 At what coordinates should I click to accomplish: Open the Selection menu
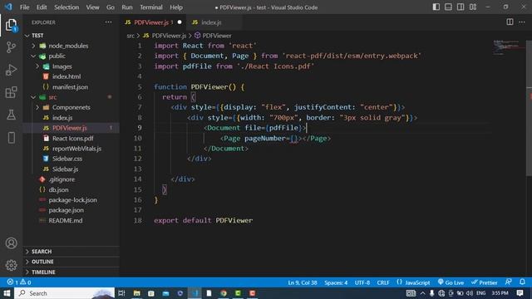click(66, 7)
